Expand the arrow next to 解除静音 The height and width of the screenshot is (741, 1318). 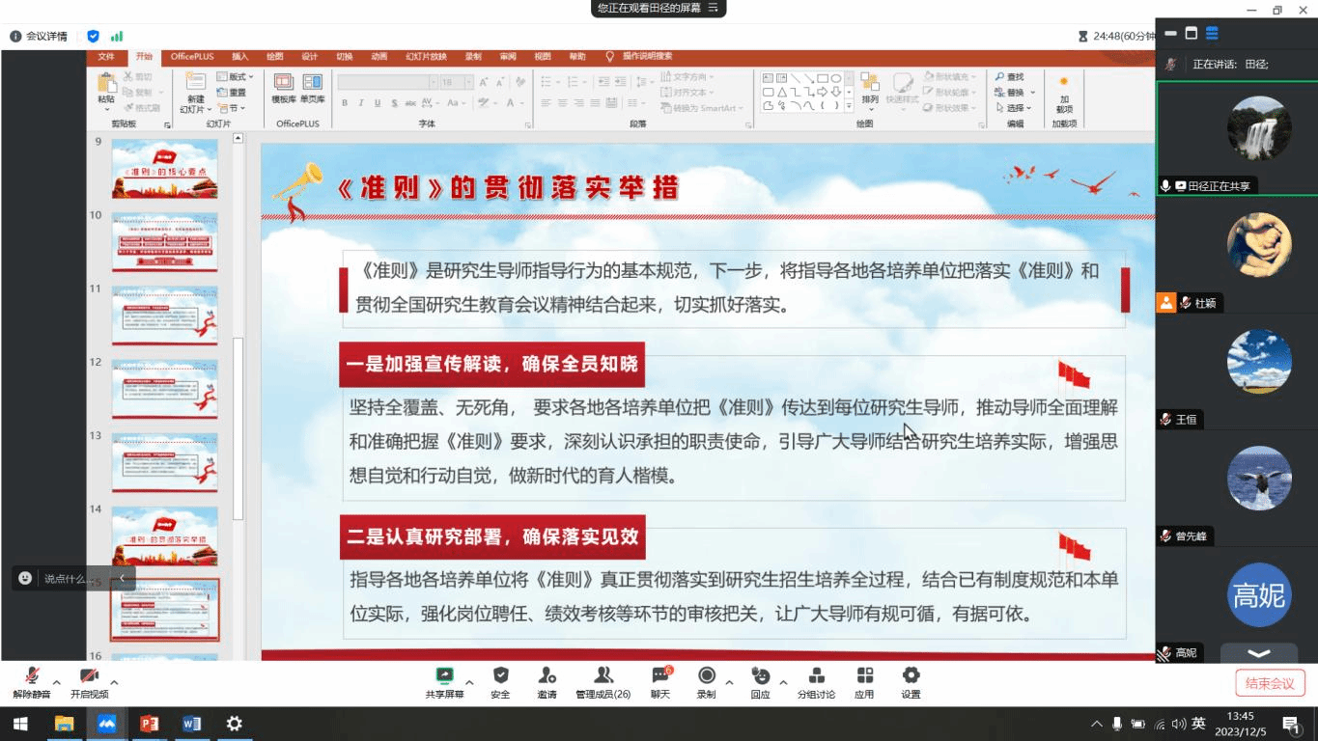(57, 682)
